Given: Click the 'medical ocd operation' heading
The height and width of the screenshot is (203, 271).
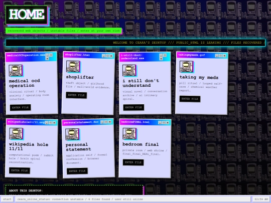Looking at the screenshot, I should click(x=25, y=83).
